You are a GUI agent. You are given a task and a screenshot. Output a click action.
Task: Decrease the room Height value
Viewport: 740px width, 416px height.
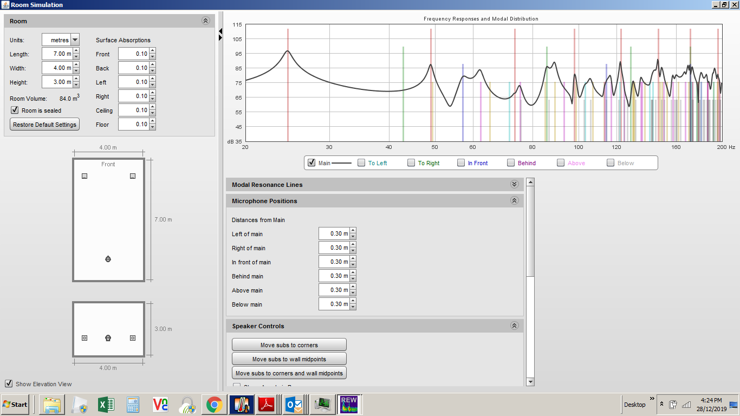pyautogui.click(x=76, y=85)
